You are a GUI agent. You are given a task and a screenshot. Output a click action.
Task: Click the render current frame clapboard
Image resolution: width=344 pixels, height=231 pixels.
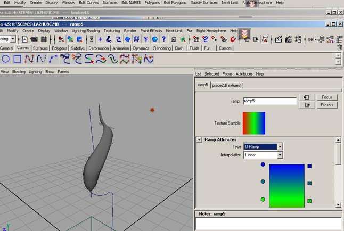pos(279,39)
